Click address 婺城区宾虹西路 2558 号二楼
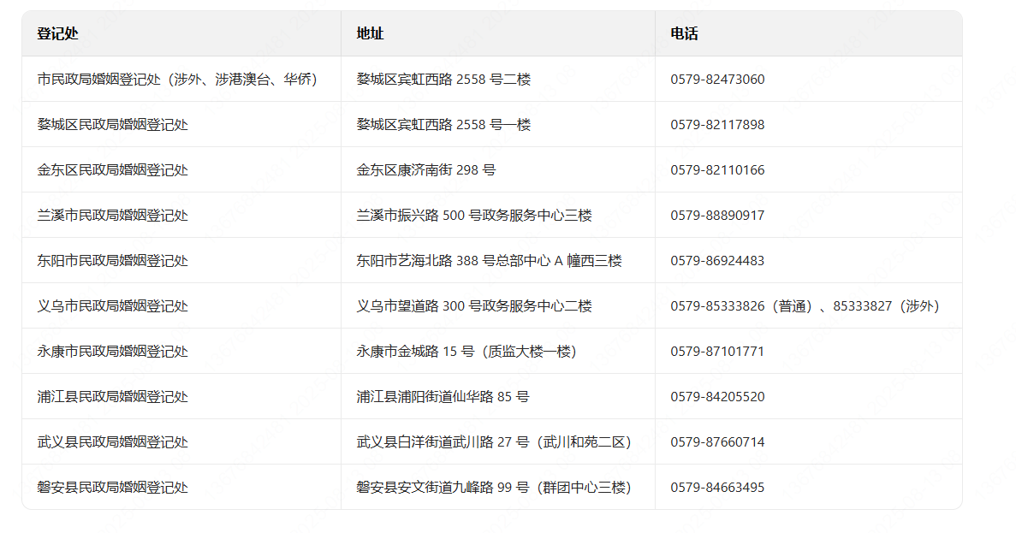Viewport: 1016px width, 533px height. 443,79
